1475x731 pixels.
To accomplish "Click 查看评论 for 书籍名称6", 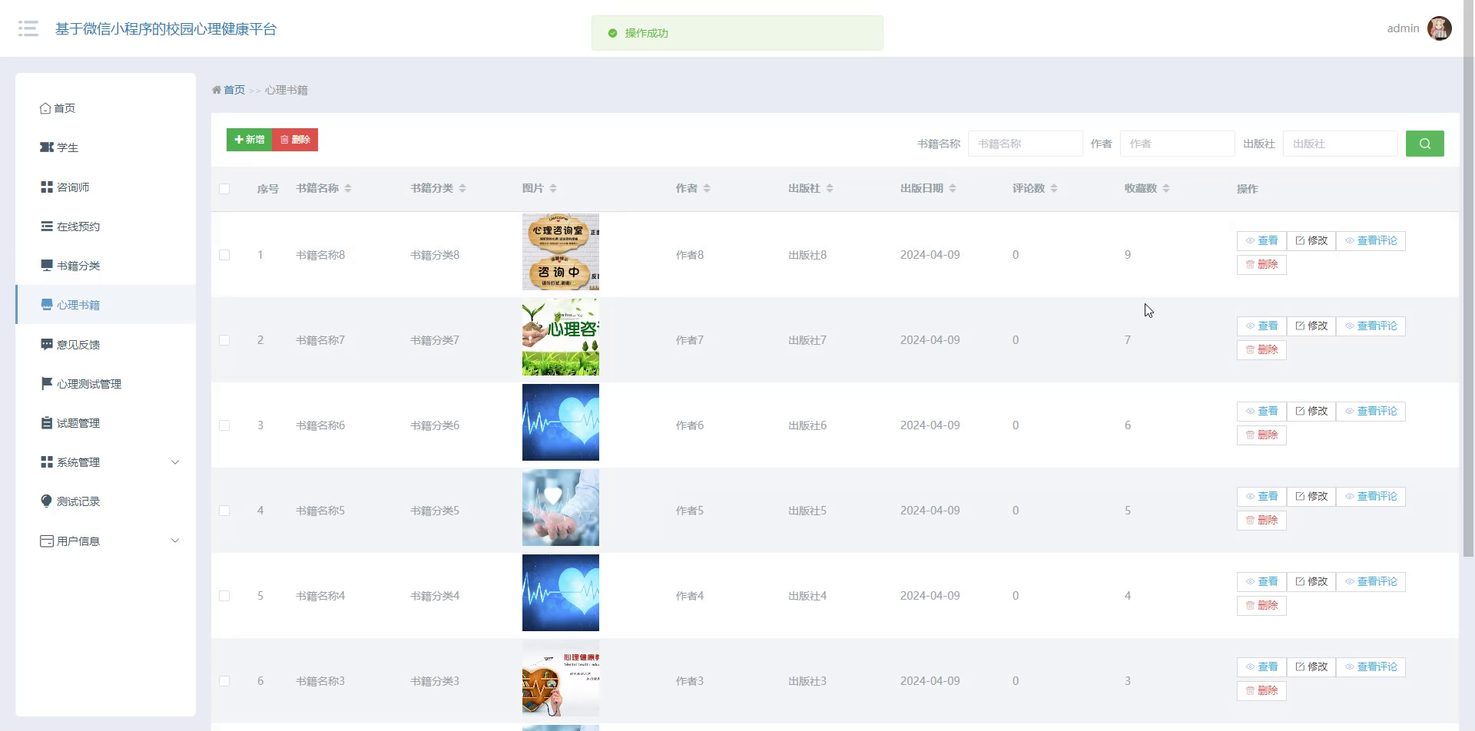I will coord(1371,412).
